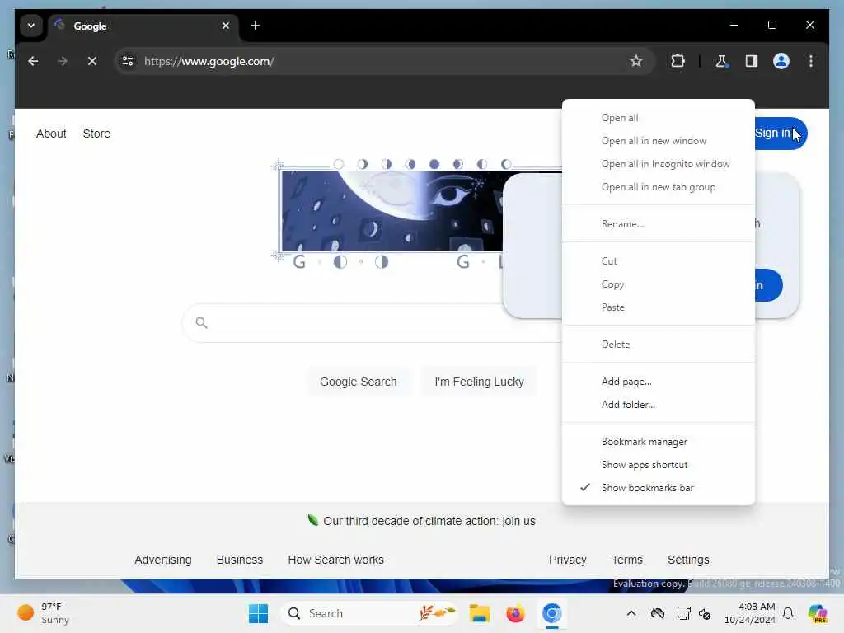Go back using the back arrow
Screen dimensions: 844x633
tap(33, 61)
